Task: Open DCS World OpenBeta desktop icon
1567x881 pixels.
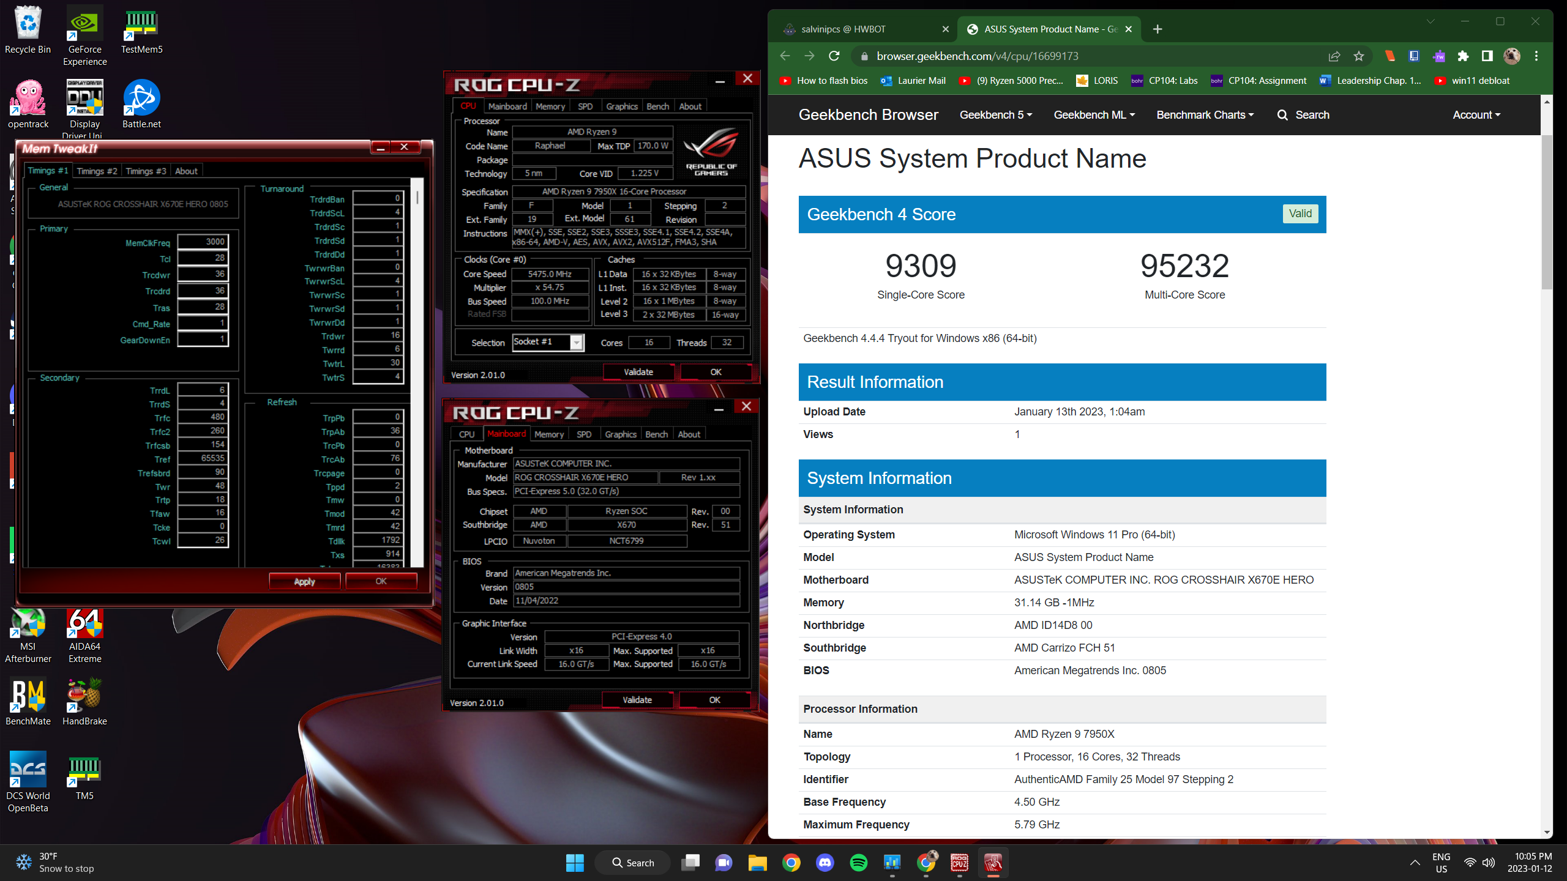Action: pos(28,782)
